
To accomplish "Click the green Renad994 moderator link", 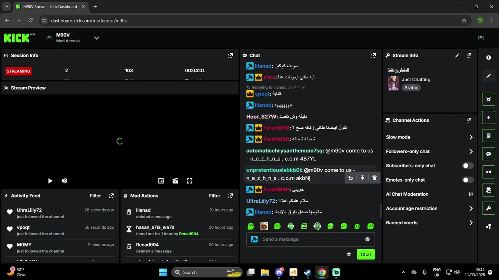I will coord(189,234).
